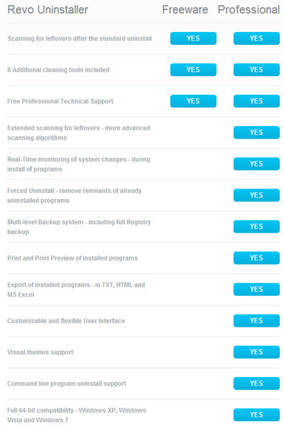The width and height of the screenshot is (284, 427).
Task: Click Freeware YES badge for scanning leftovers
Action: click(193, 38)
